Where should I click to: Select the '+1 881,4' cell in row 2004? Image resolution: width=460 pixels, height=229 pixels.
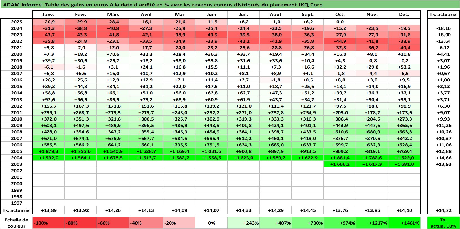[340, 158]
